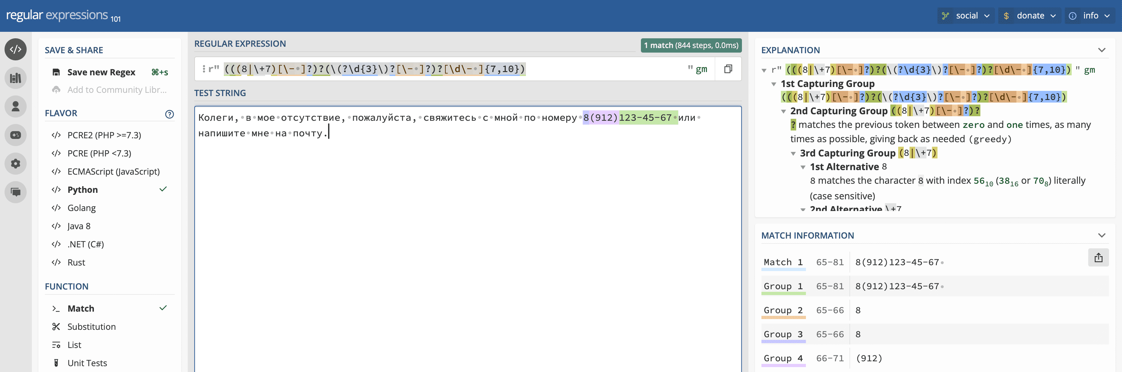Click the gm regex flags selector
1122x372 pixels.
tap(701, 69)
